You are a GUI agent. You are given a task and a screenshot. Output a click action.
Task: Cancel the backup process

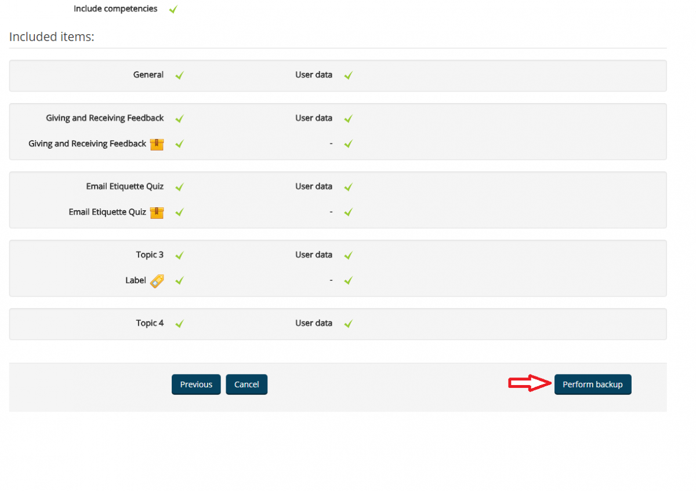(246, 384)
